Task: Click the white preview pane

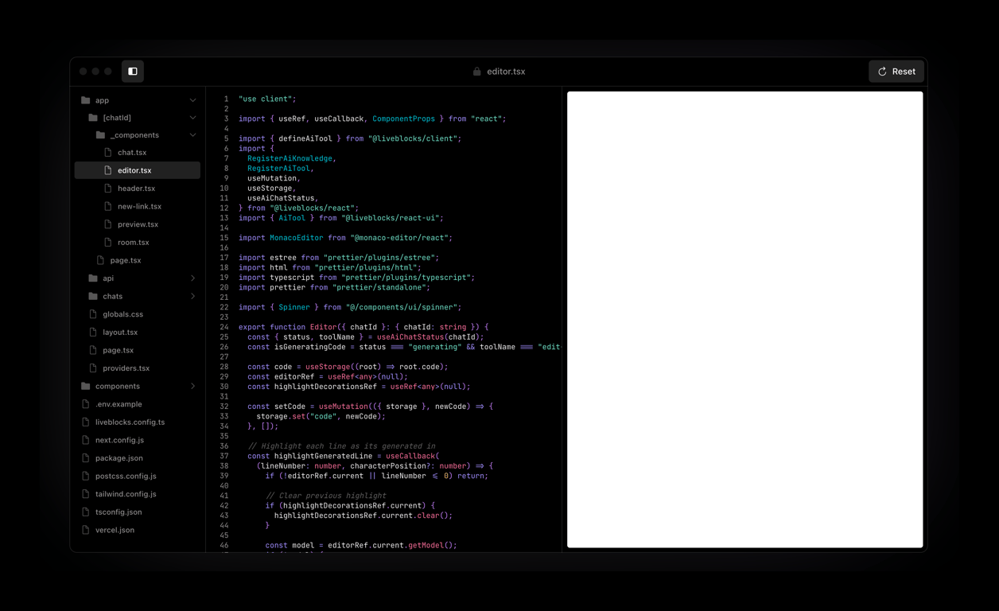Action: [744, 319]
